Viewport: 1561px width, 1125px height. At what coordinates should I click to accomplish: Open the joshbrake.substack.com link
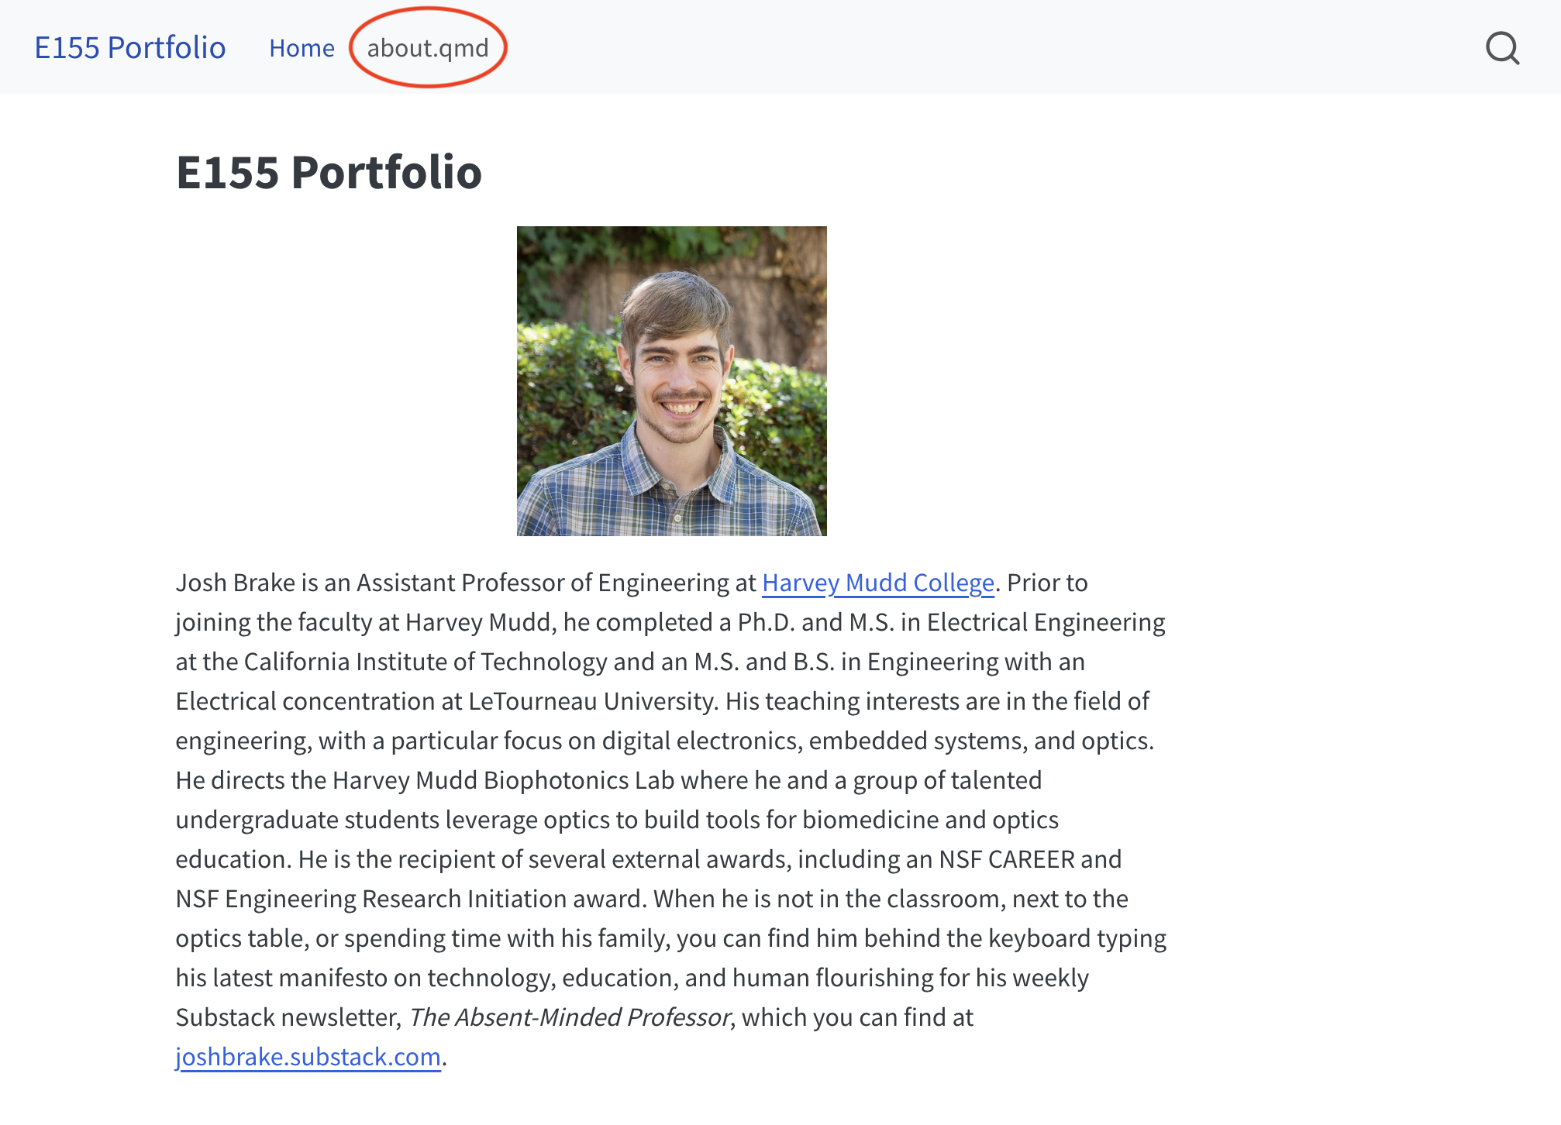(308, 1057)
